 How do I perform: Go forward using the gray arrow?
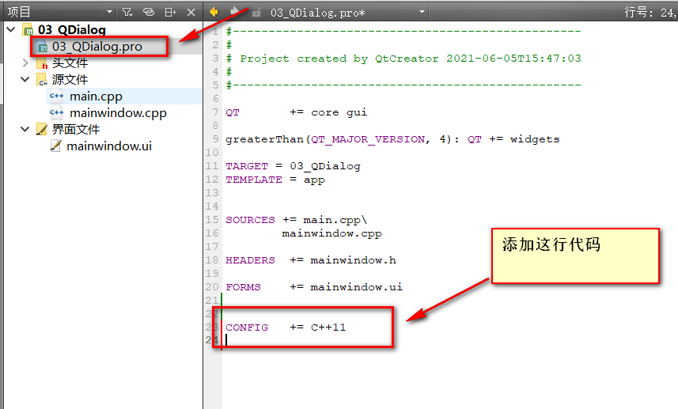(x=235, y=12)
